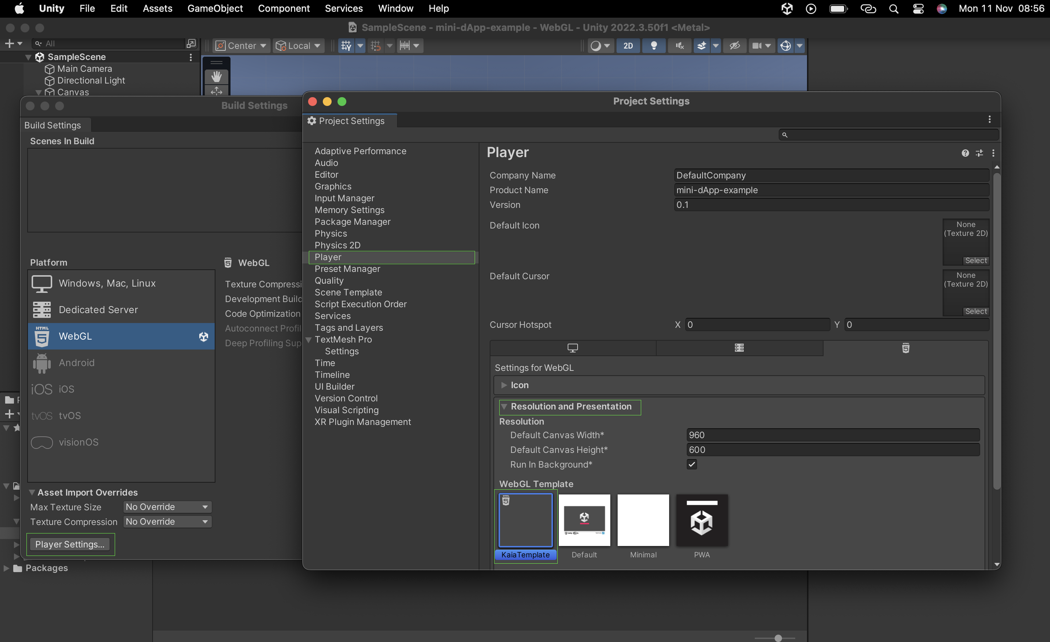This screenshot has height=642, width=1050.
Task: Select XR Plugin Management category
Action: point(362,422)
